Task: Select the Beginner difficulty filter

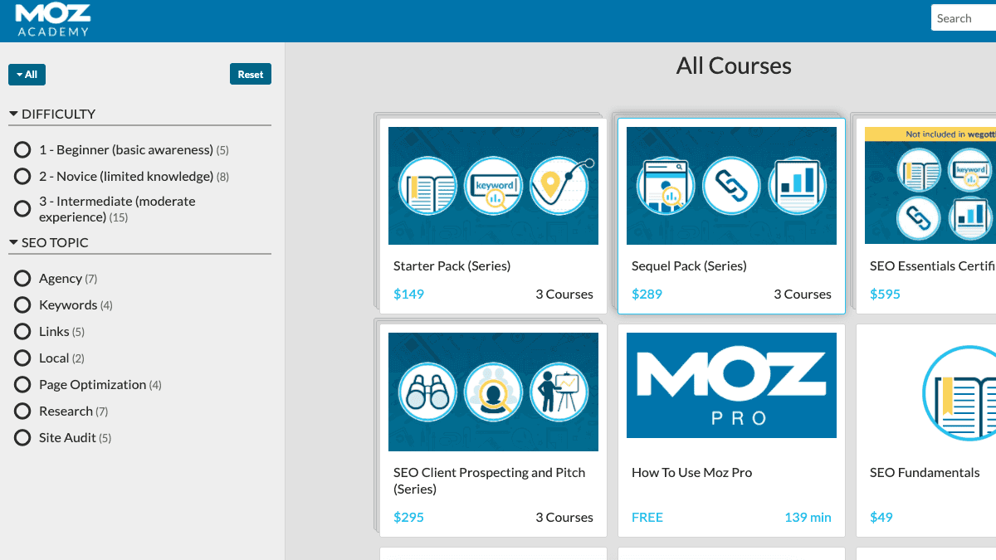Action: [23, 150]
